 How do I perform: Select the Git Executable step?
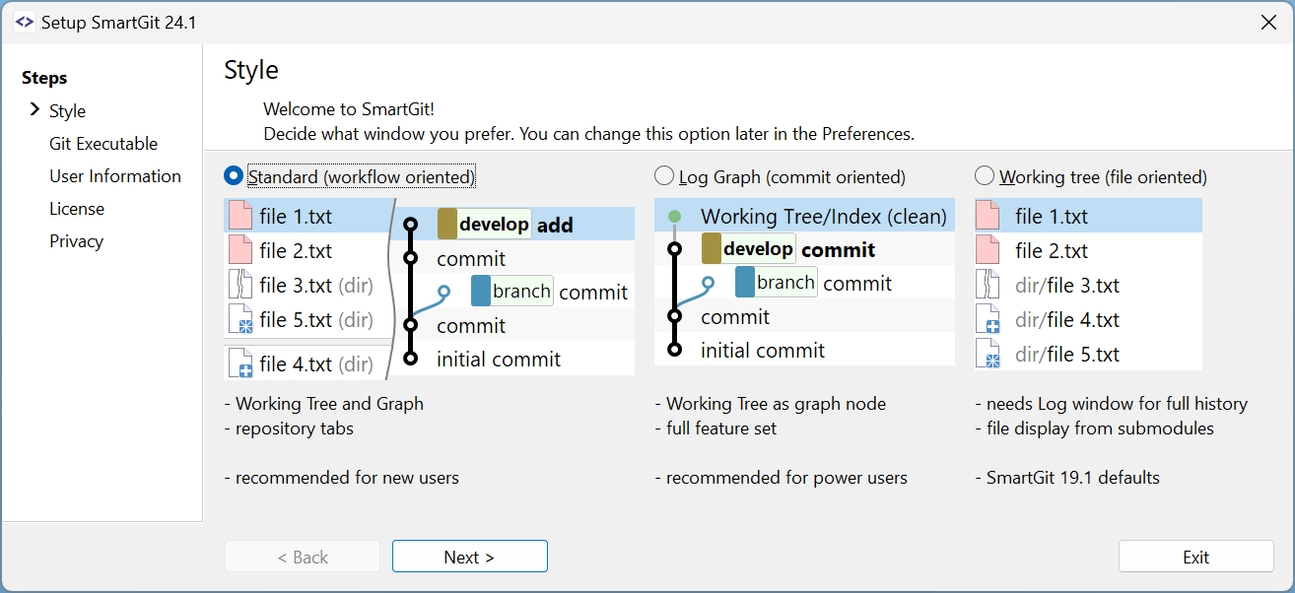click(x=102, y=143)
